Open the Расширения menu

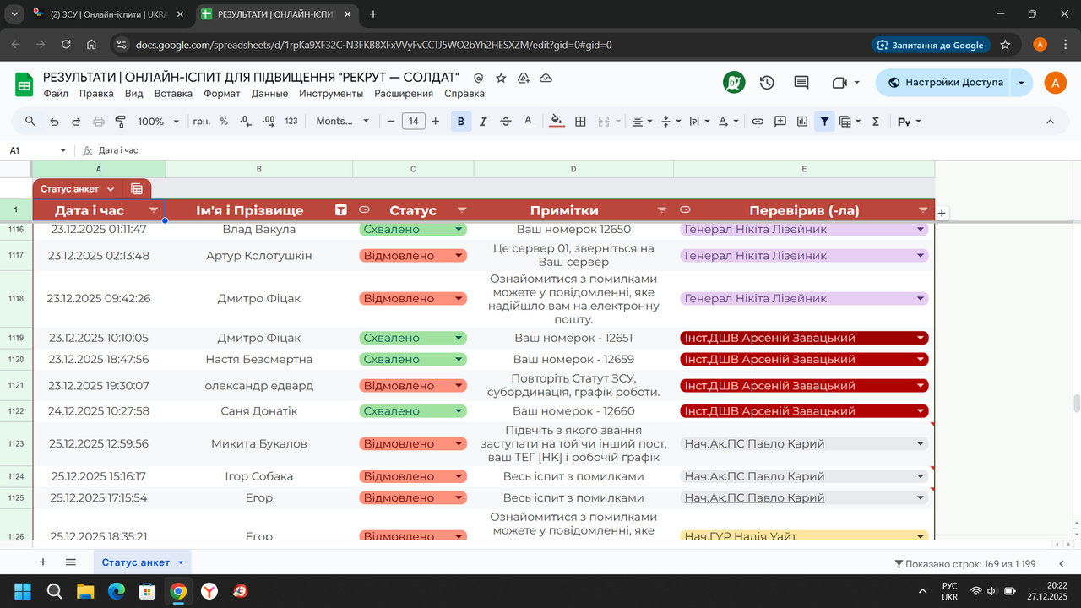point(404,94)
